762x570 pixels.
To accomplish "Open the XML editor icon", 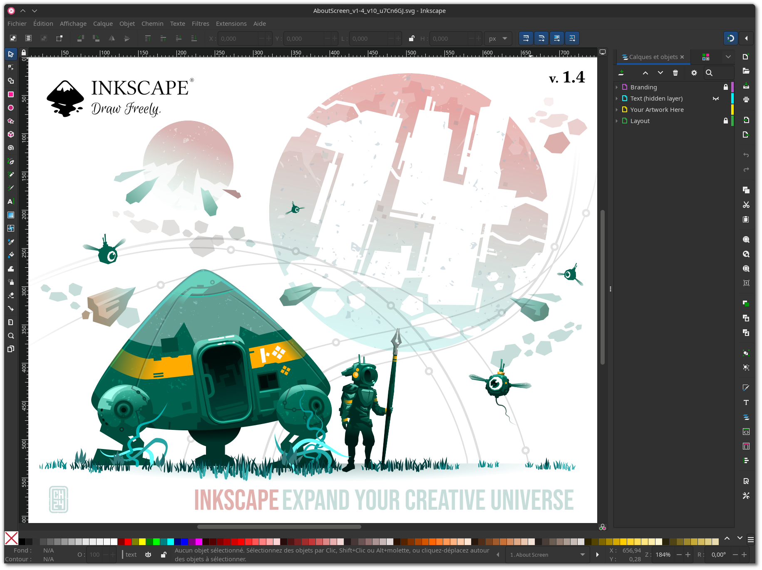I will (746, 432).
